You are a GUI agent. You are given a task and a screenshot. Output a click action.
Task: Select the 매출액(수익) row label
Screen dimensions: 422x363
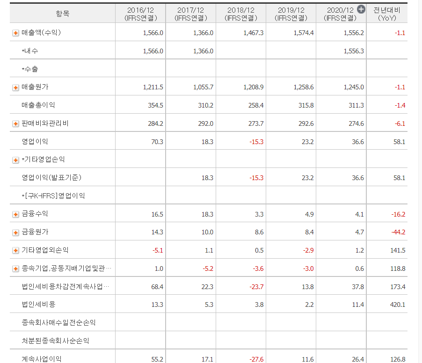pos(41,33)
